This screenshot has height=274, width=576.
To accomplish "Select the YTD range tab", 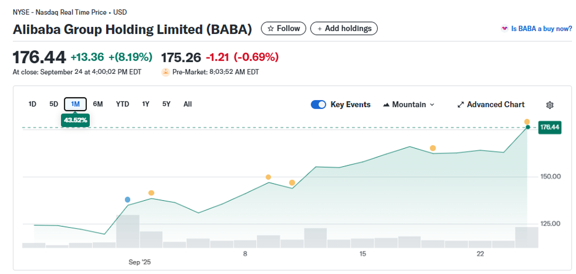I will (122, 104).
